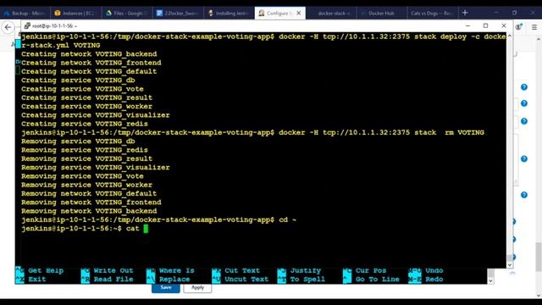Click the 'Justify' nano shortcut
Screen dimensions: 542x305
click(x=306, y=270)
